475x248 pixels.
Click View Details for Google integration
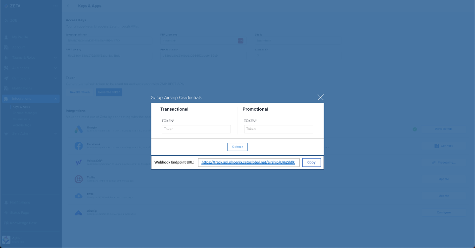(x=443, y=129)
